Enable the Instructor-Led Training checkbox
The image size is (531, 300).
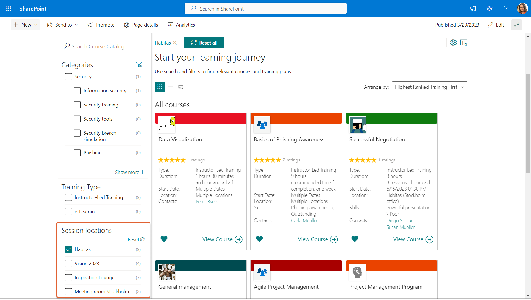(68, 197)
